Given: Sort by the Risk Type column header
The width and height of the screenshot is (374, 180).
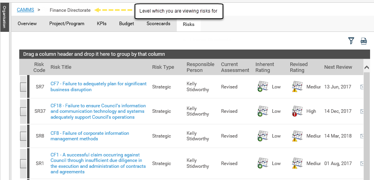Looking at the screenshot, I should tap(163, 67).
